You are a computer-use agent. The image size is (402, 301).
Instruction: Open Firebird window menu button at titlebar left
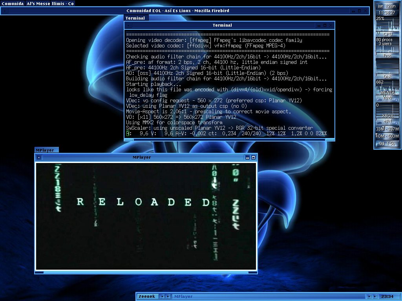coord(5,11)
